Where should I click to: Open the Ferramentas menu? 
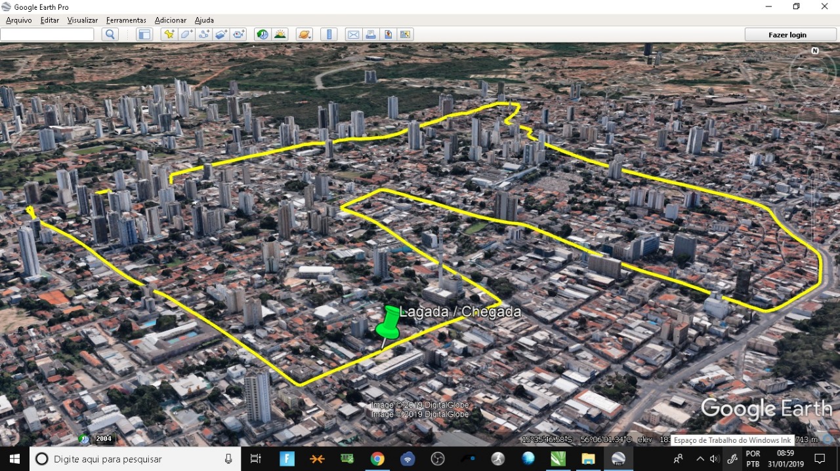click(x=126, y=20)
